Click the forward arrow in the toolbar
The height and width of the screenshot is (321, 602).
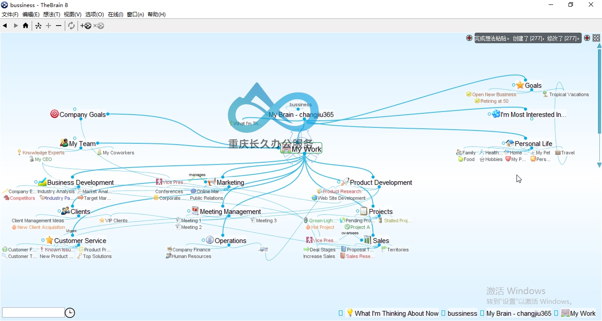[x=16, y=26]
